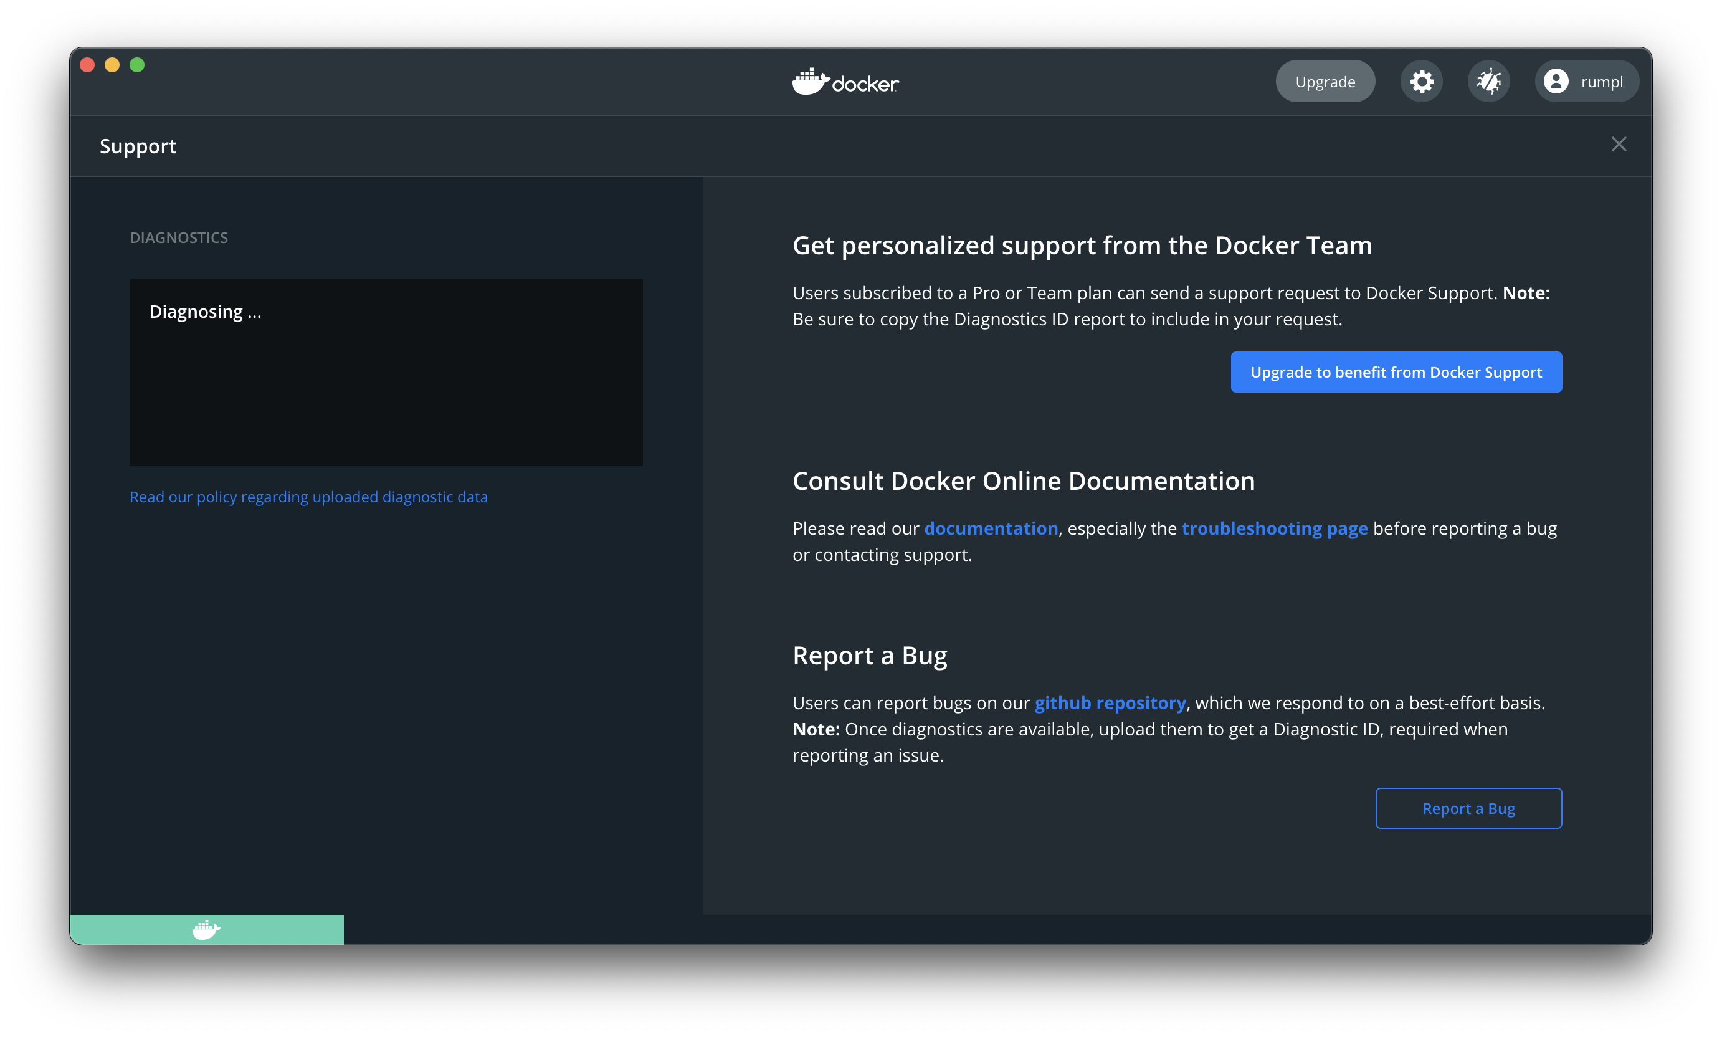Open the github repository link
This screenshot has width=1722, height=1037.
[1110, 703]
